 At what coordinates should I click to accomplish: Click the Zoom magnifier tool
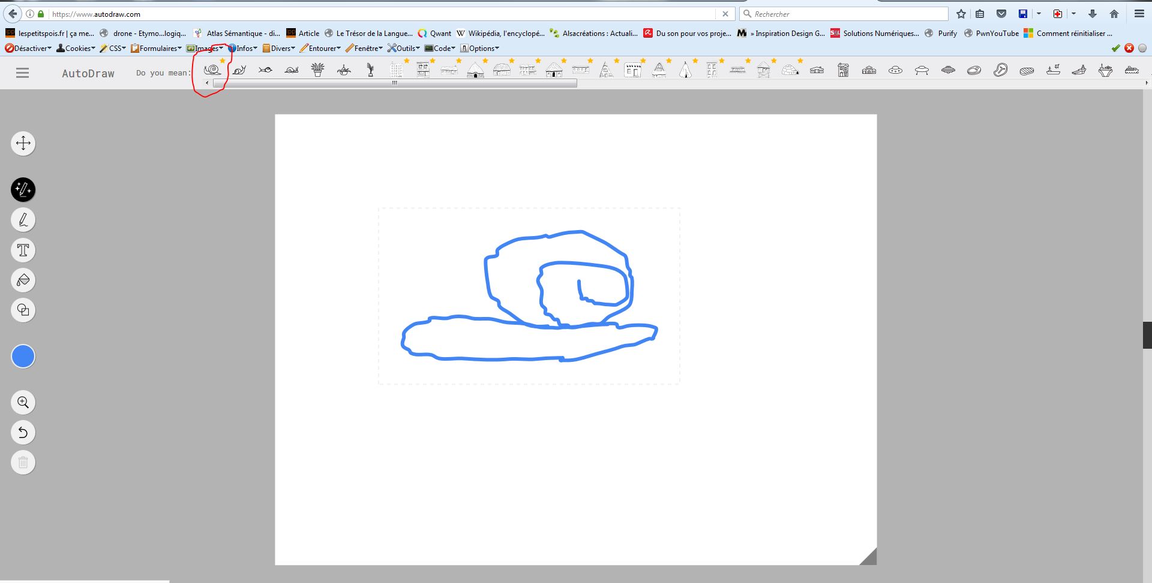click(23, 402)
